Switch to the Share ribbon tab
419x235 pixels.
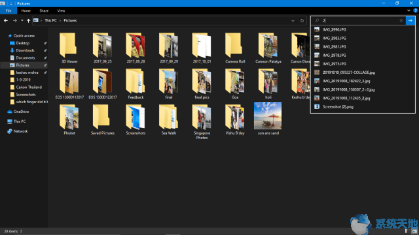click(x=44, y=10)
